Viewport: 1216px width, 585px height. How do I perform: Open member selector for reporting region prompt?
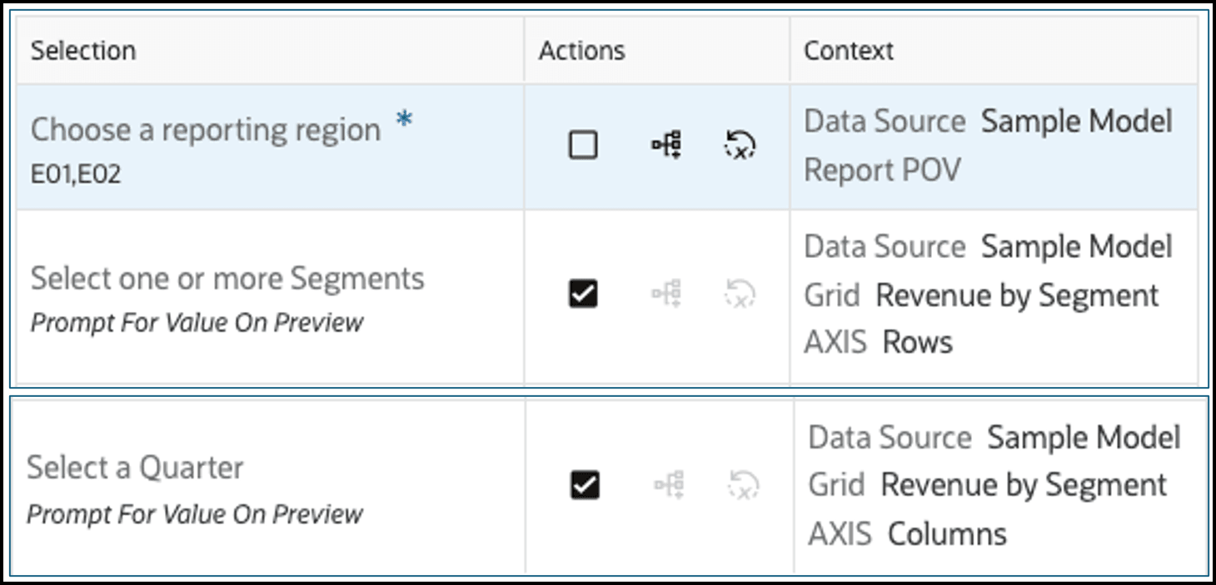coord(666,146)
